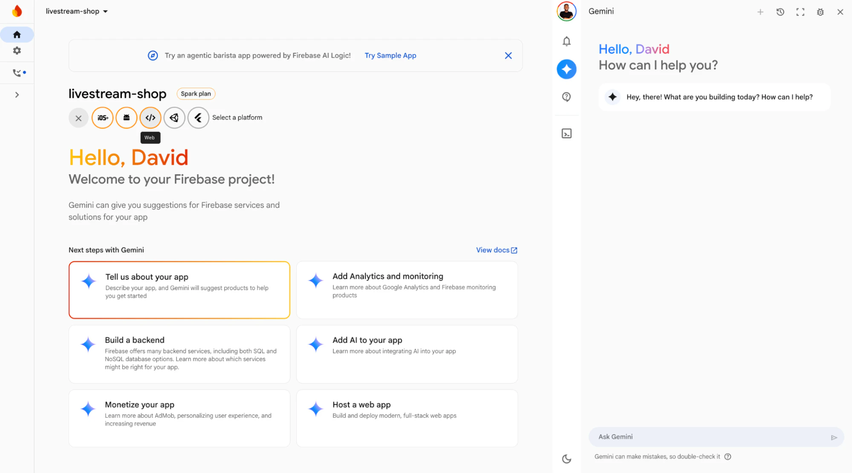Expand the left sidebar navigation
The height and width of the screenshot is (473, 852).
pos(17,95)
